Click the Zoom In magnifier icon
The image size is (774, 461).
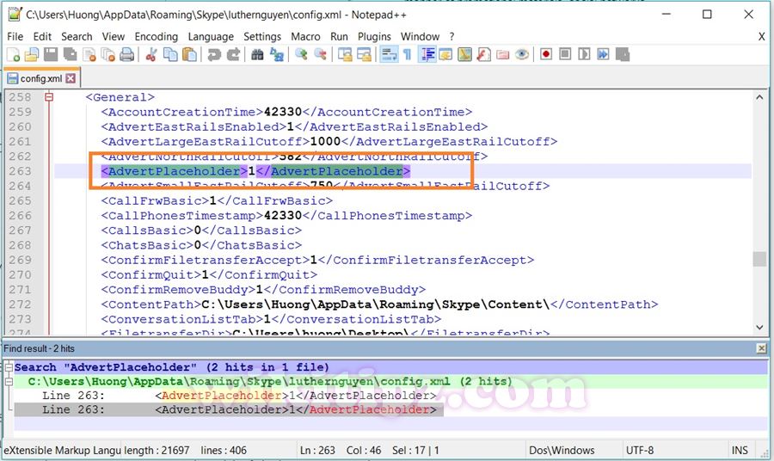301,54
